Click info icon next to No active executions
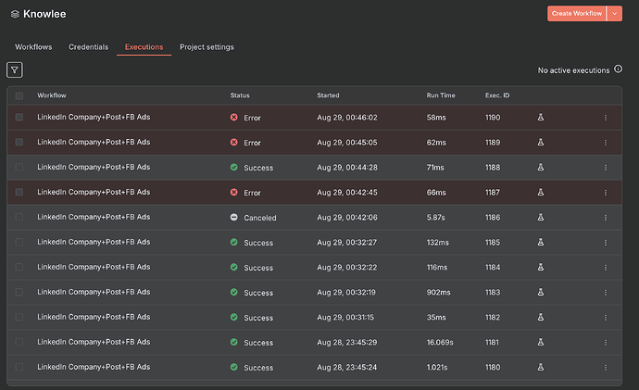 (x=619, y=69)
